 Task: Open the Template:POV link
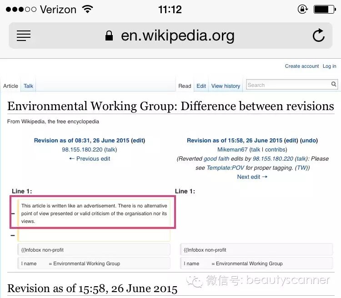226,168
